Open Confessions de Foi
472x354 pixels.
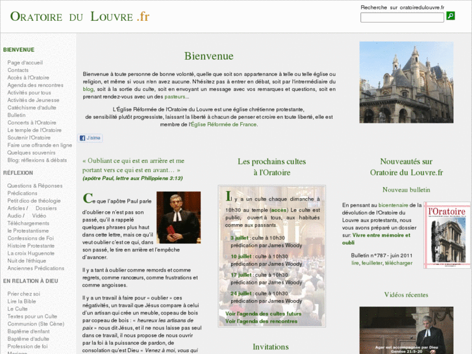pyautogui.click(x=31, y=238)
